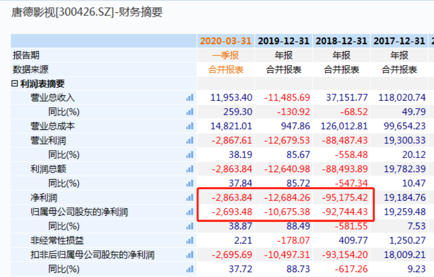Viewport: 434px width, 277px height.
Task: Open chart icon for 同比(%) under 归属母公司股东的净利润
Action: click(190, 226)
